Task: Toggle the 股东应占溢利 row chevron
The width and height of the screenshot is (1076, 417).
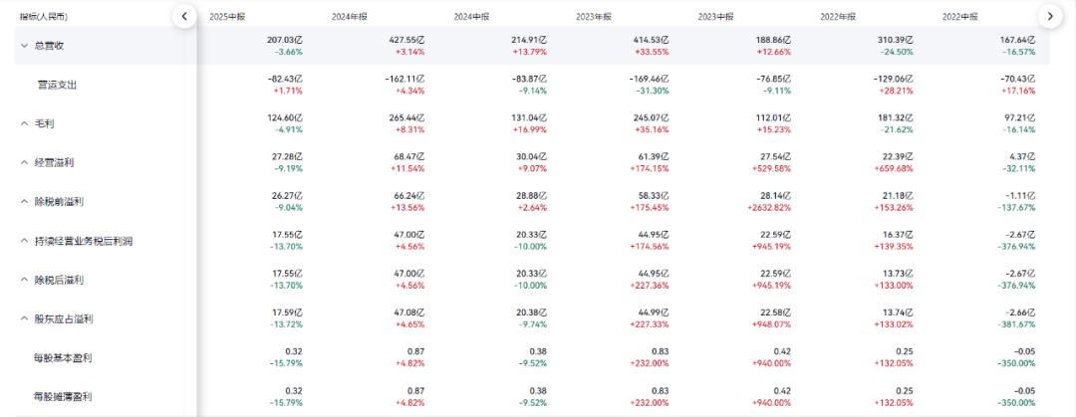Action: click(x=25, y=318)
